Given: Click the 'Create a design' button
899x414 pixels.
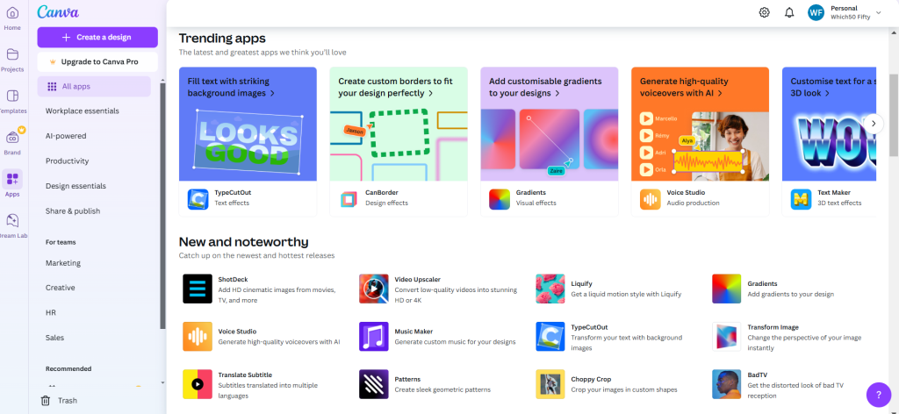Looking at the screenshot, I should pos(97,37).
